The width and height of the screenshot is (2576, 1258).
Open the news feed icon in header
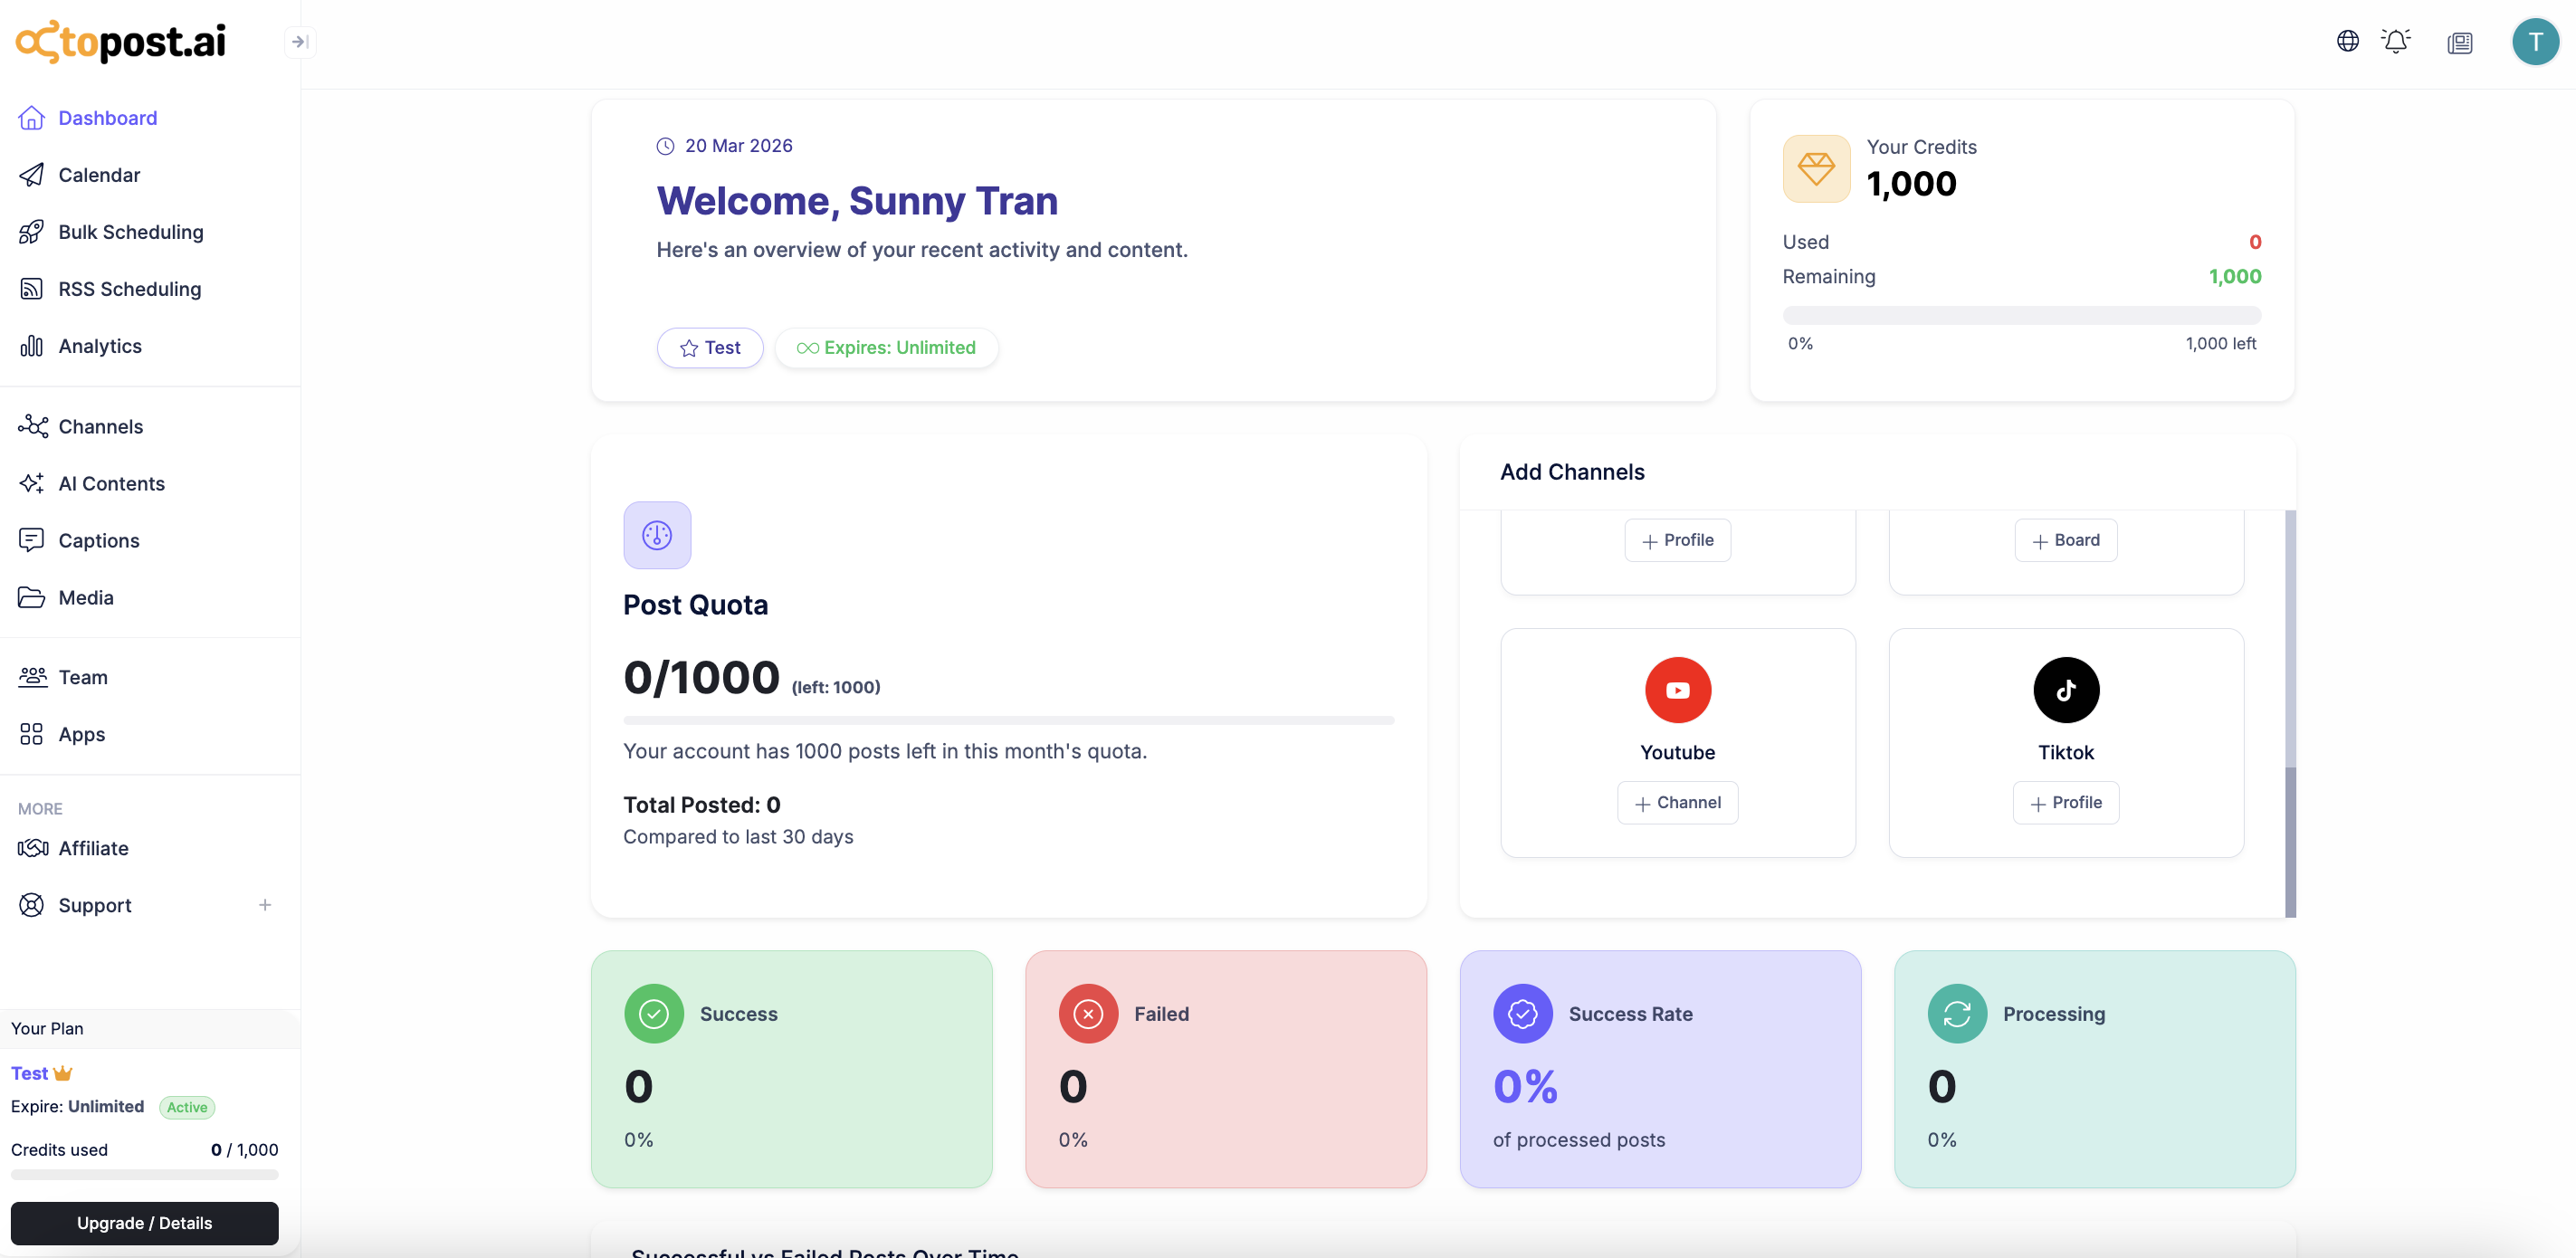2459,42
